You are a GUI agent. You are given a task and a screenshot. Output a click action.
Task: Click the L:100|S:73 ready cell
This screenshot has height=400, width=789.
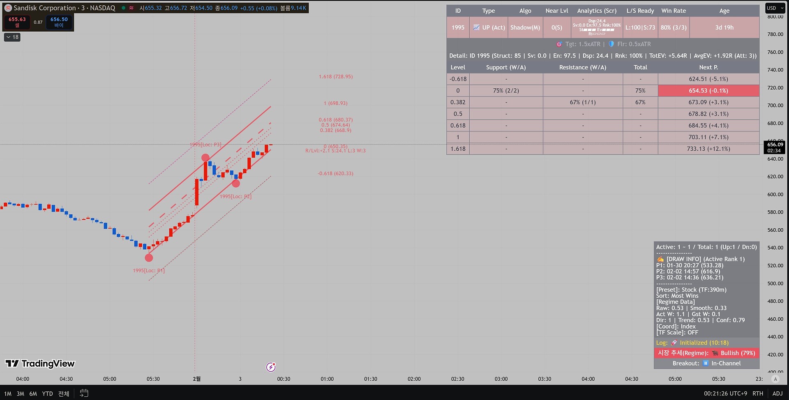640,28
